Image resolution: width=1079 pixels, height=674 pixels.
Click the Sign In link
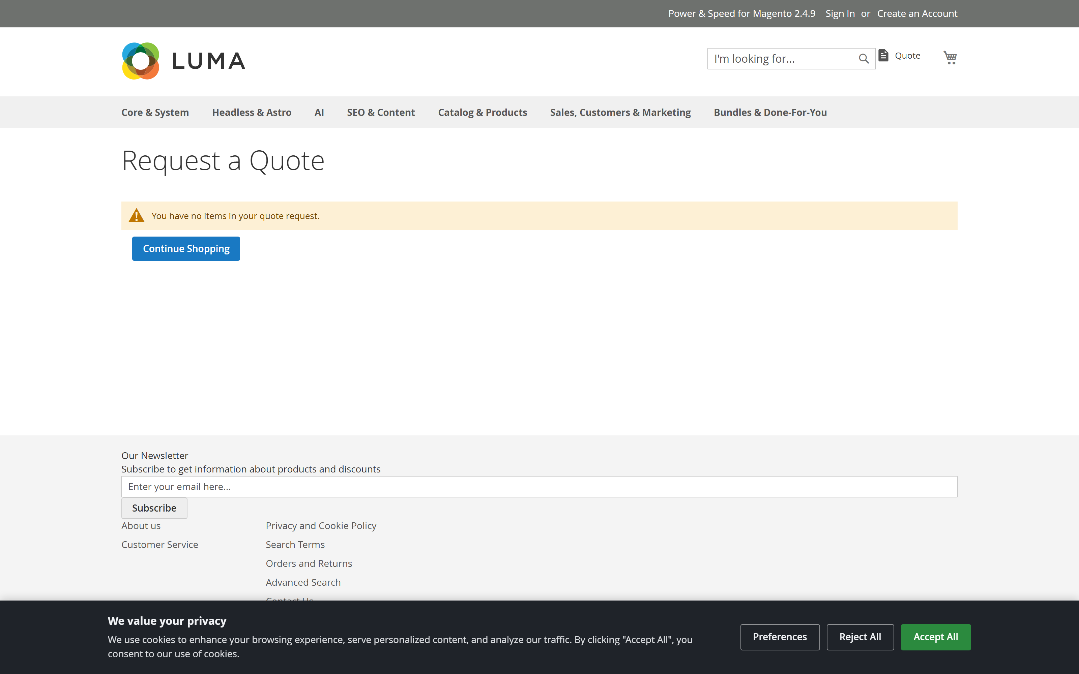click(840, 13)
